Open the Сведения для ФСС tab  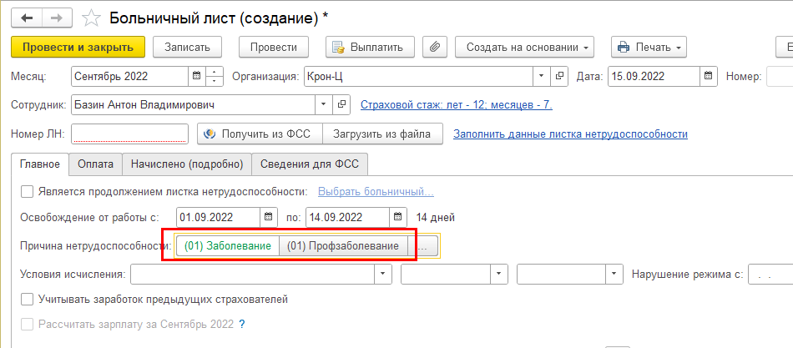[x=309, y=164]
